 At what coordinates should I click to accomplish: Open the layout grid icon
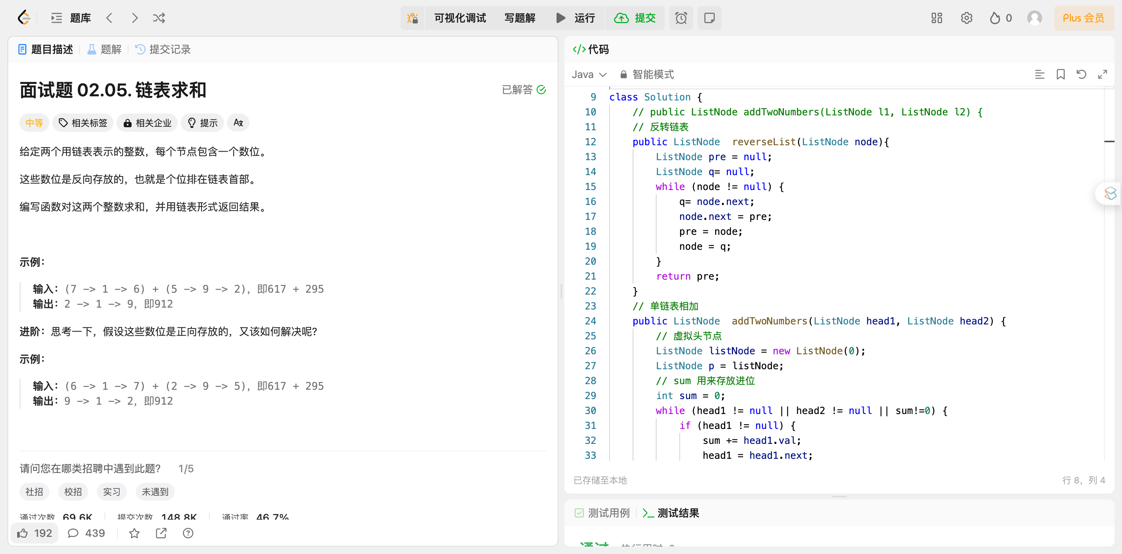(936, 18)
